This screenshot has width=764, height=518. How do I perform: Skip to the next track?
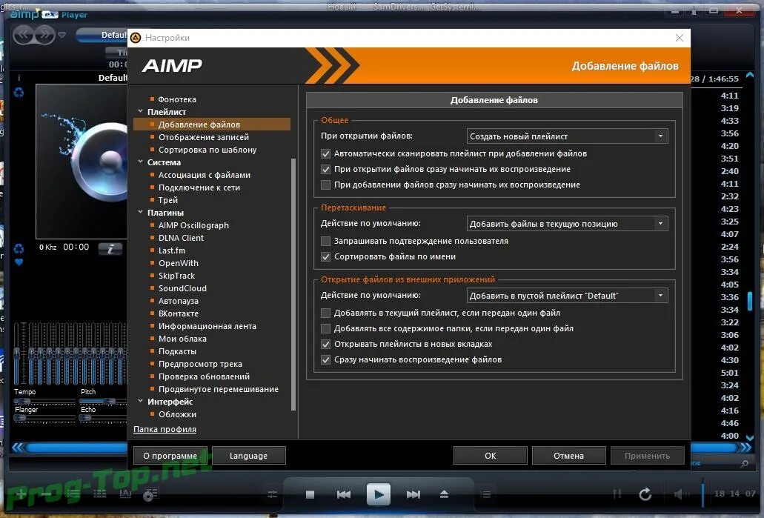(413, 494)
